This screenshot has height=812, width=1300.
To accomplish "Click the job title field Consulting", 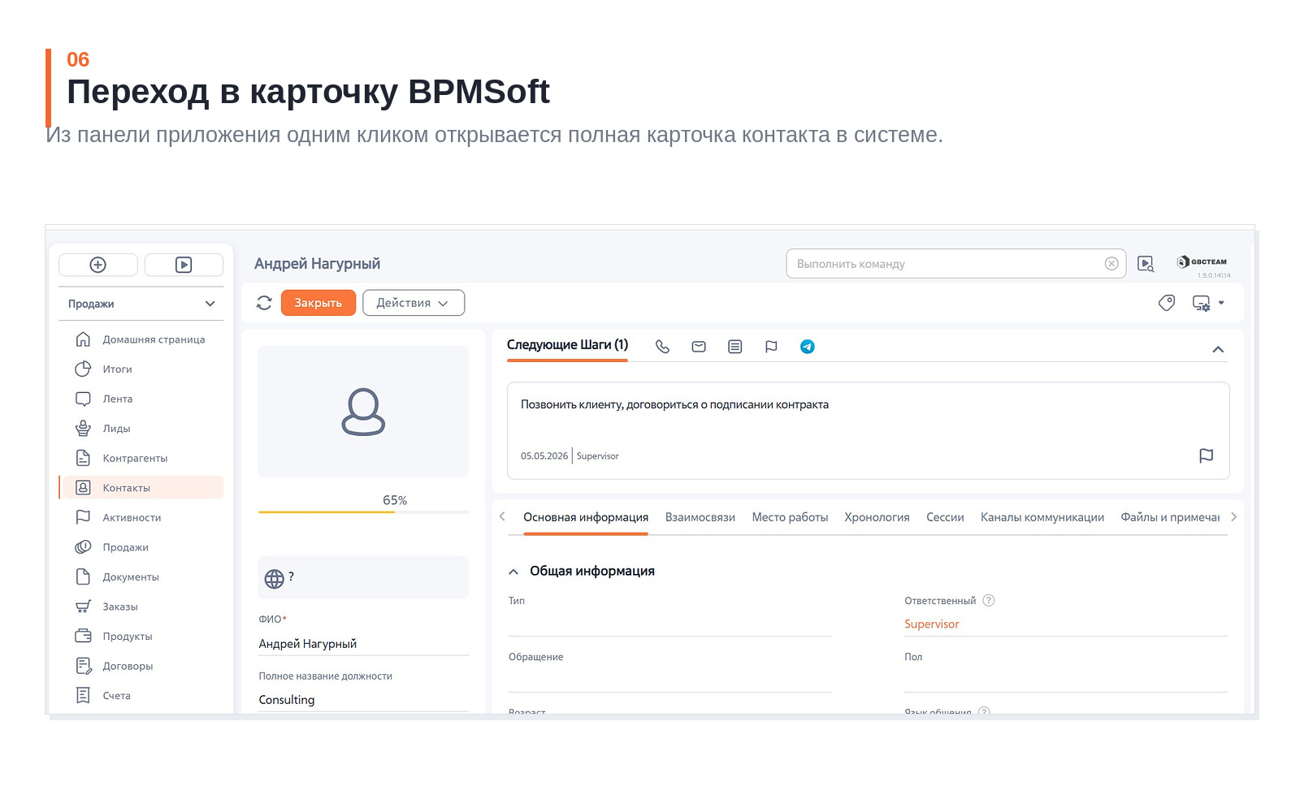I will 363,700.
